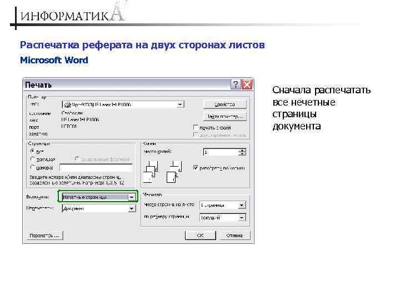
Task: Click the Свойства button
Action: coord(225,104)
